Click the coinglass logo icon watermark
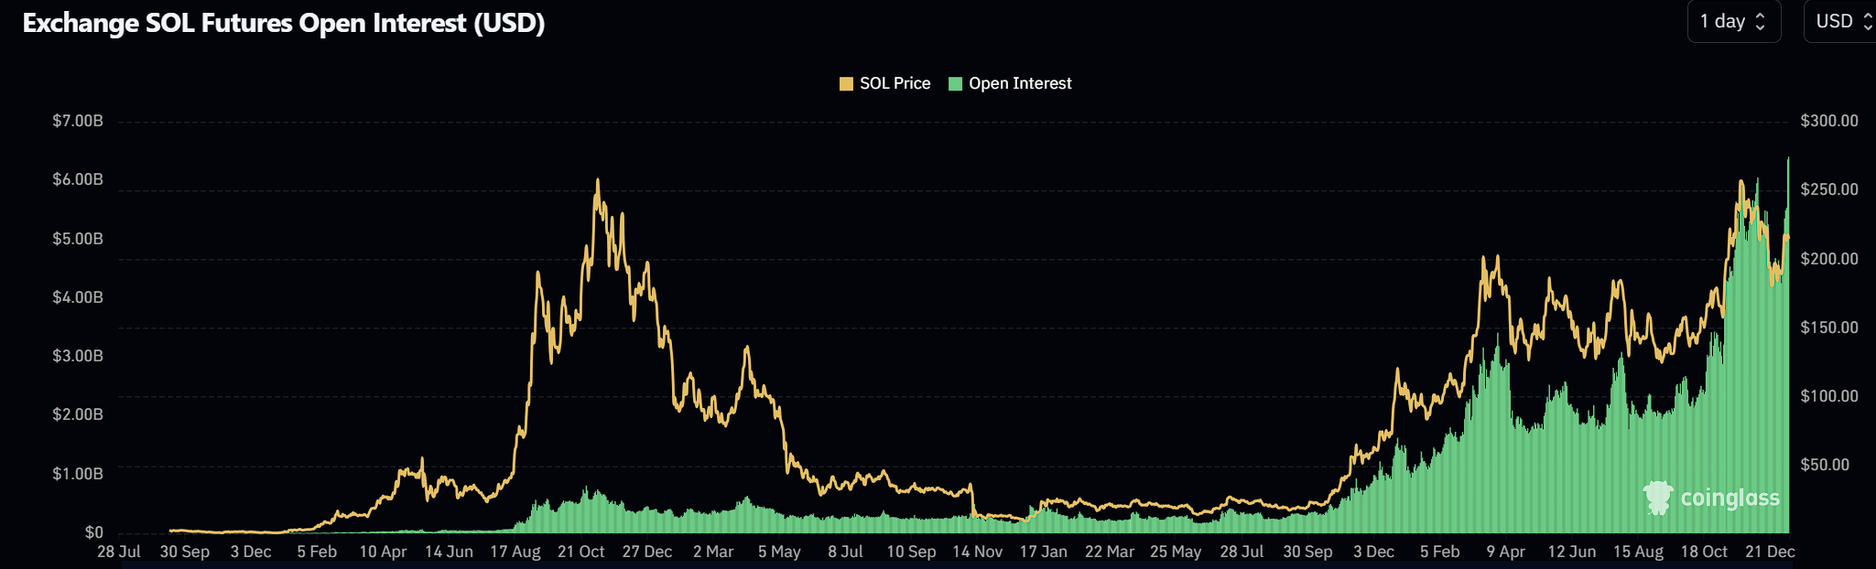1876x569 pixels. pyautogui.click(x=1657, y=498)
